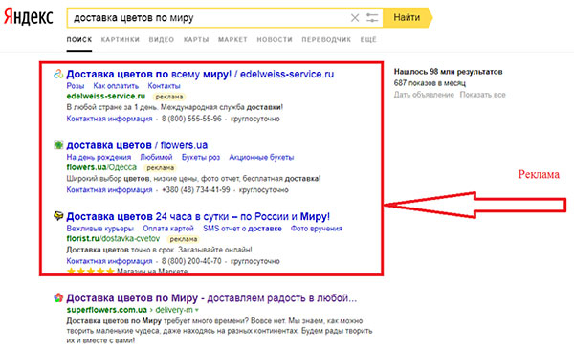
Task: Click the green edelweiss-service.ru URL
Action: pos(106,97)
